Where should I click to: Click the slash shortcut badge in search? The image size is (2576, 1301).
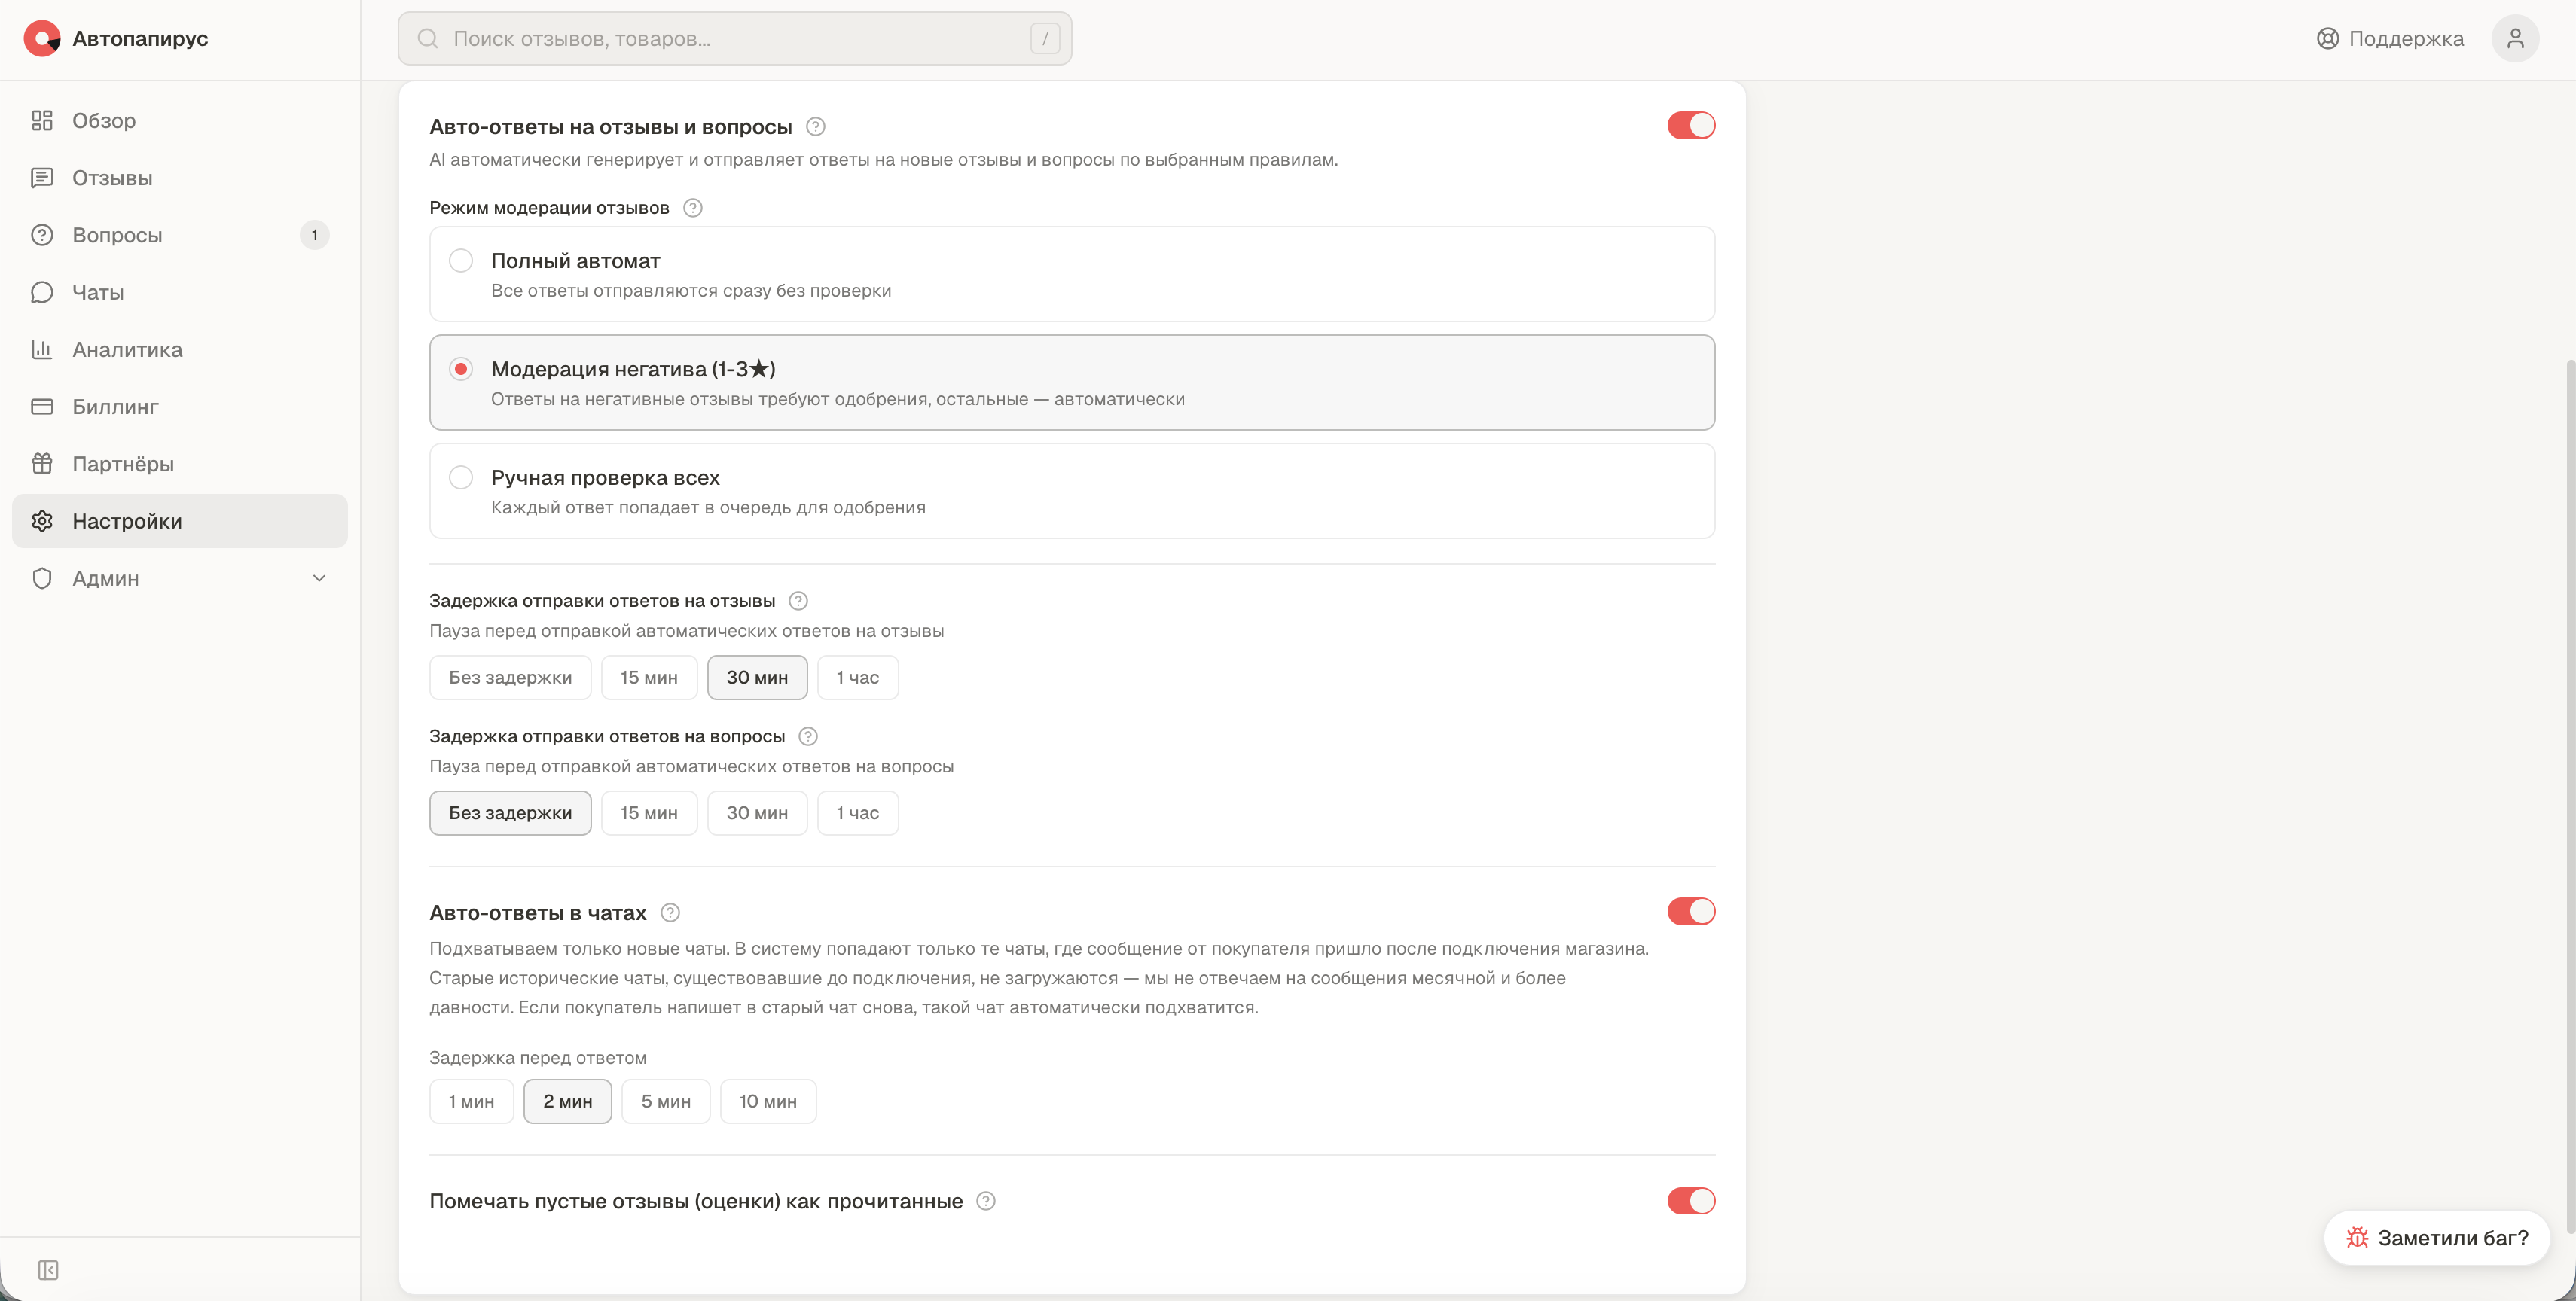coord(1045,39)
